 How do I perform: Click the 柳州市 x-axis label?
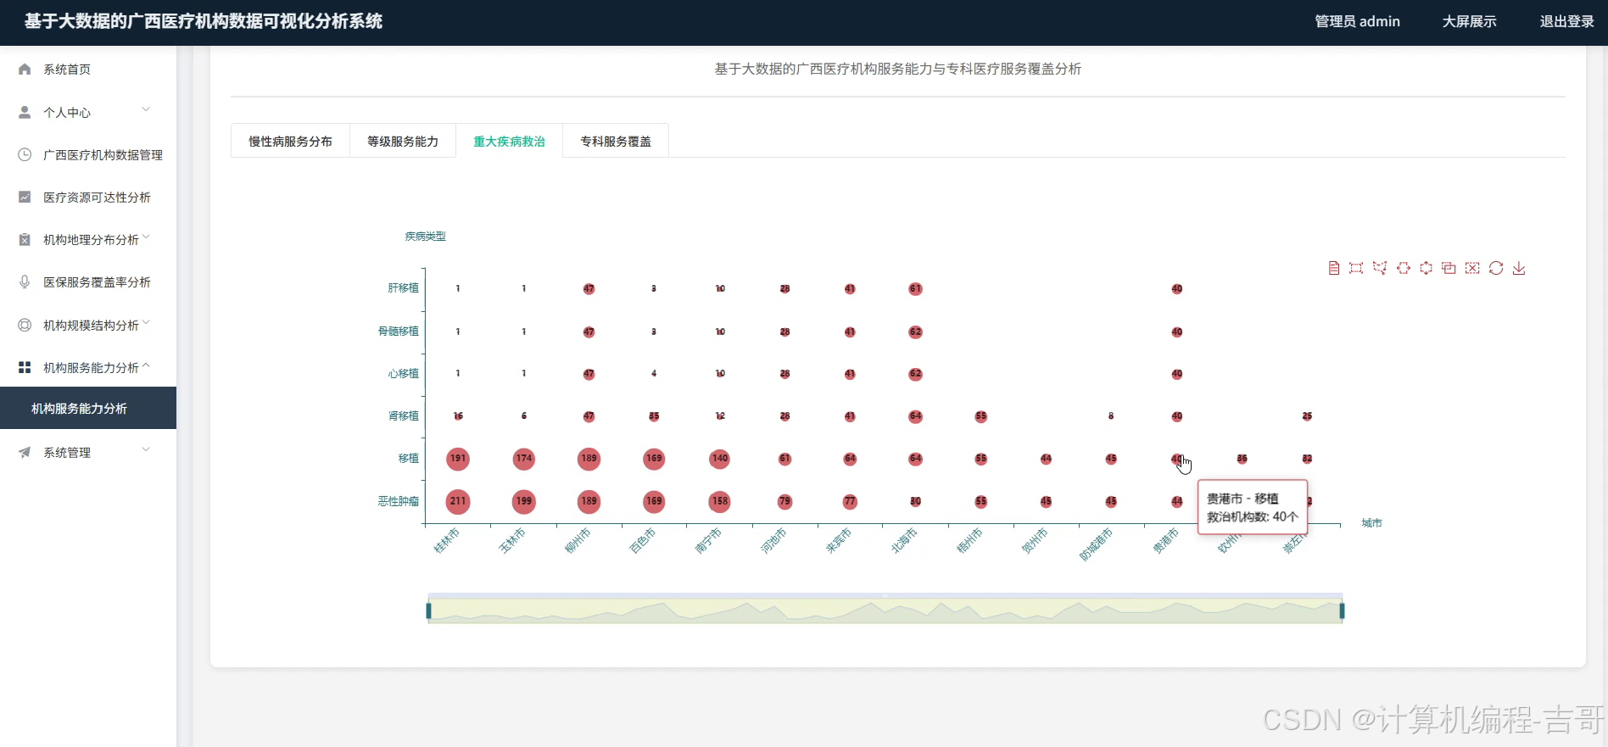(577, 540)
